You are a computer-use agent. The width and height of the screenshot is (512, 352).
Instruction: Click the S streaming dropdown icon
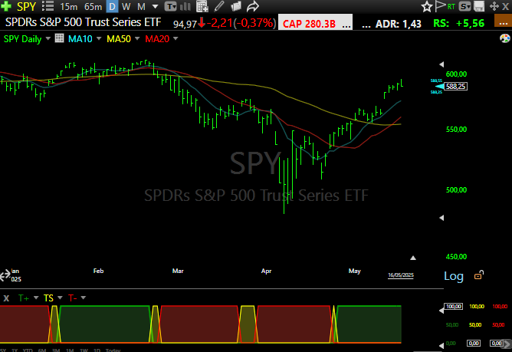tap(464, 6)
